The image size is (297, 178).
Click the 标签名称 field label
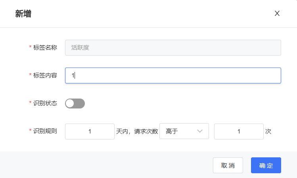tap(45, 47)
